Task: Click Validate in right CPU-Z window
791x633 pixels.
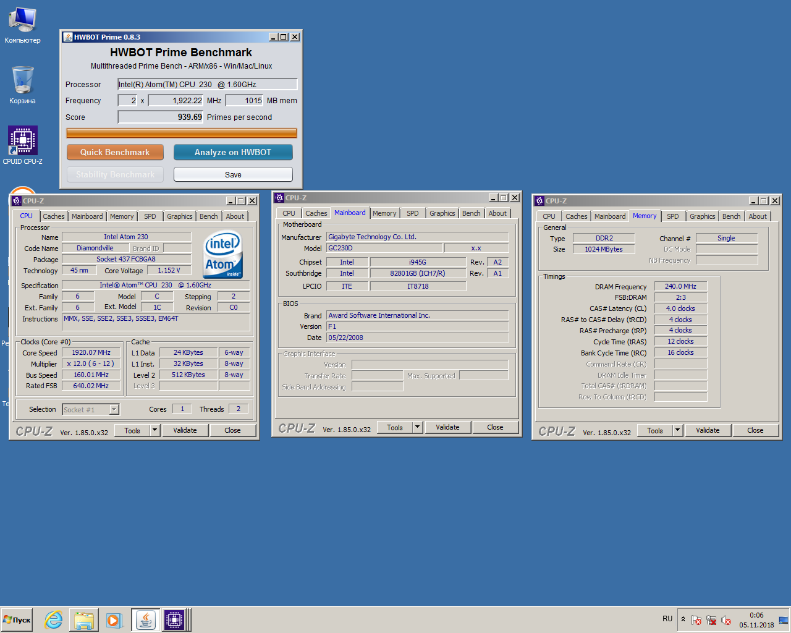Action: (x=708, y=430)
